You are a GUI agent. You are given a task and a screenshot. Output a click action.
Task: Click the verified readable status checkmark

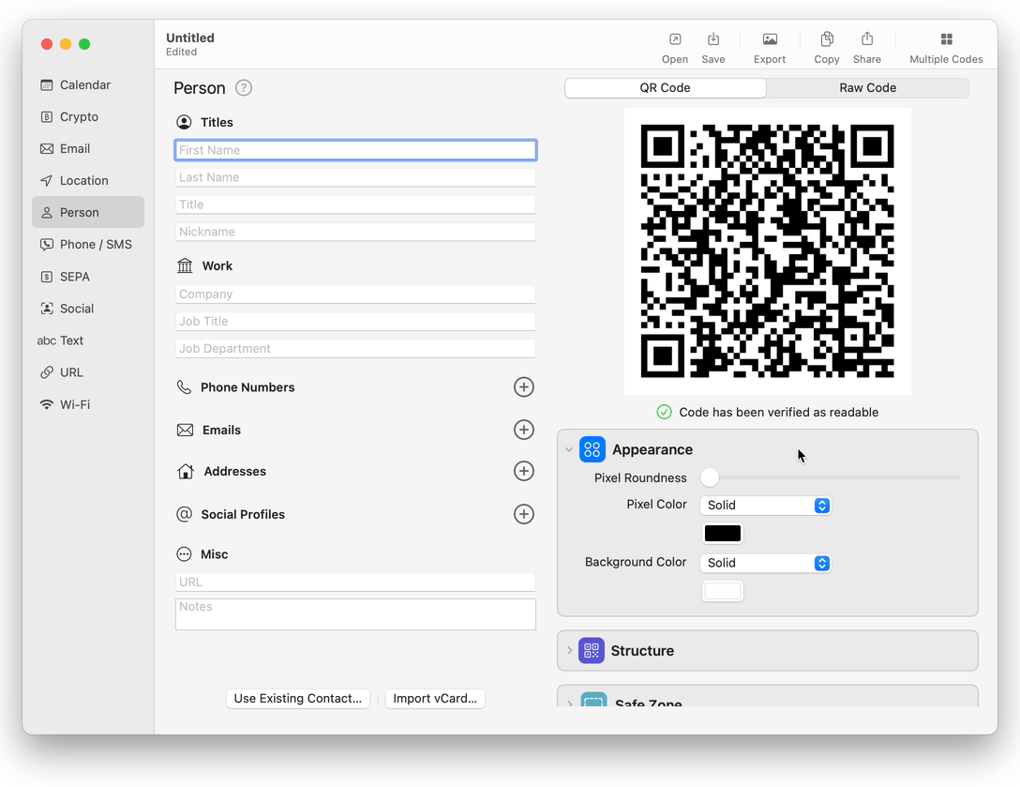(x=664, y=412)
